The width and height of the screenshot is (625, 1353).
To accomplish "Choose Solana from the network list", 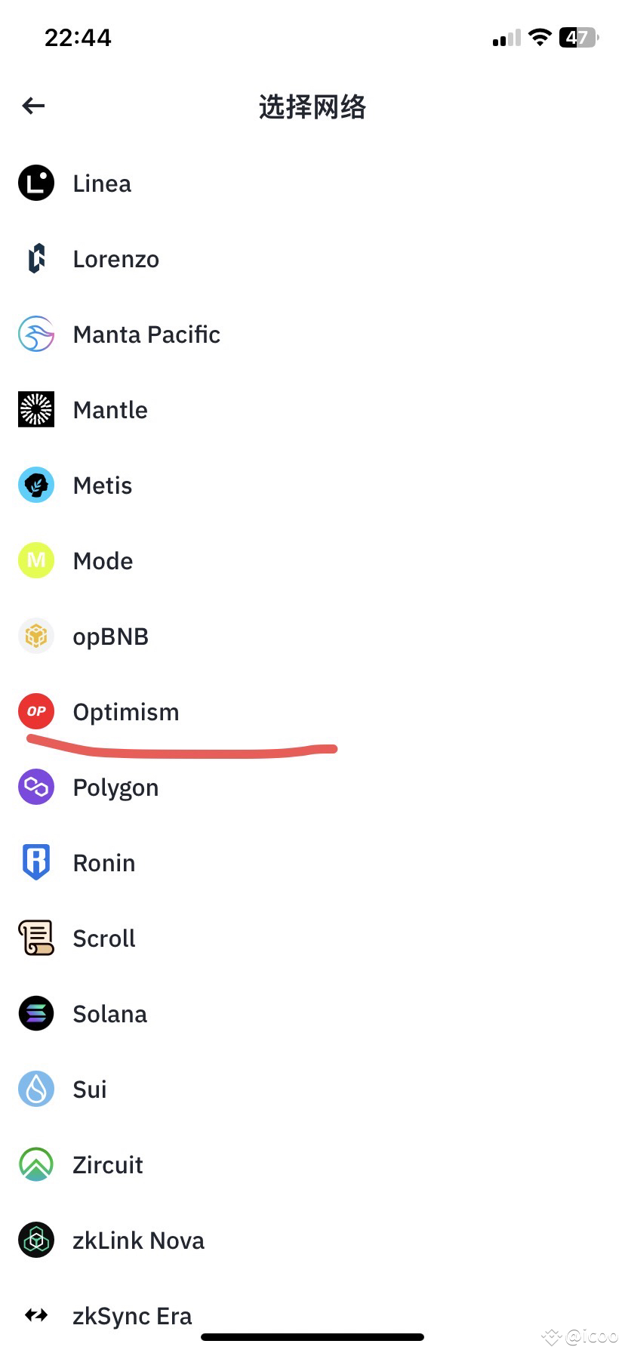I will click(x=110, y=1014).
